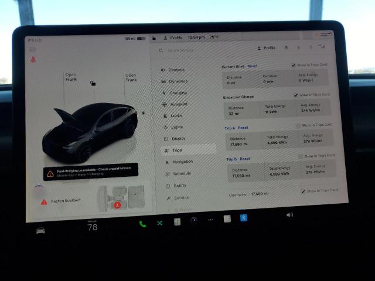Enable Trip A Show in Trips Card
Image resolution: width=375 pixels, height=281 pixels.
point(298,125)
